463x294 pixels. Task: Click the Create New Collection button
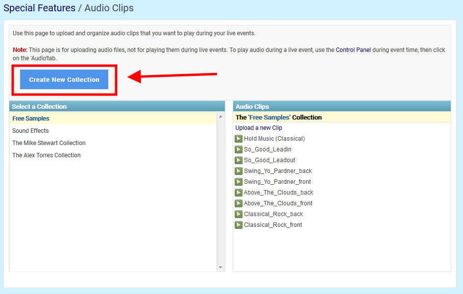point(64,79)
